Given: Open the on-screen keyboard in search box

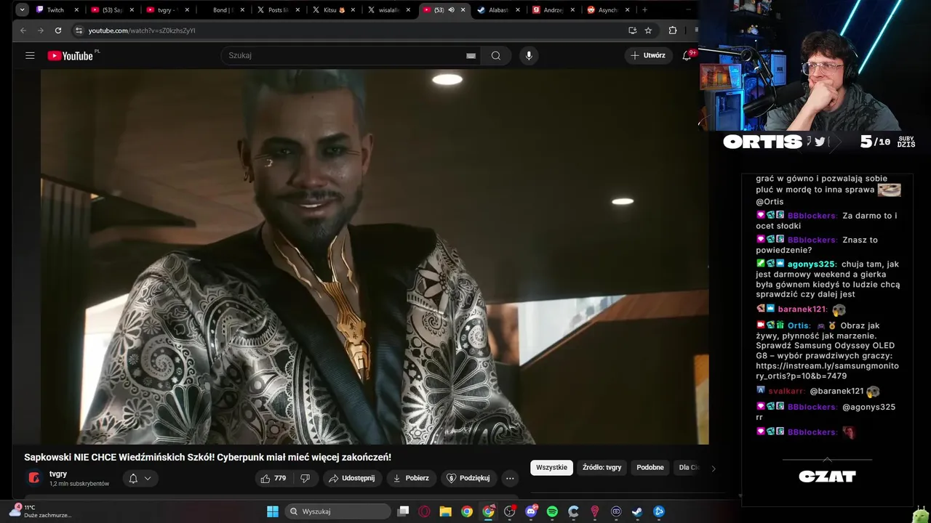Looking at the screenshot, I should 471,56.
